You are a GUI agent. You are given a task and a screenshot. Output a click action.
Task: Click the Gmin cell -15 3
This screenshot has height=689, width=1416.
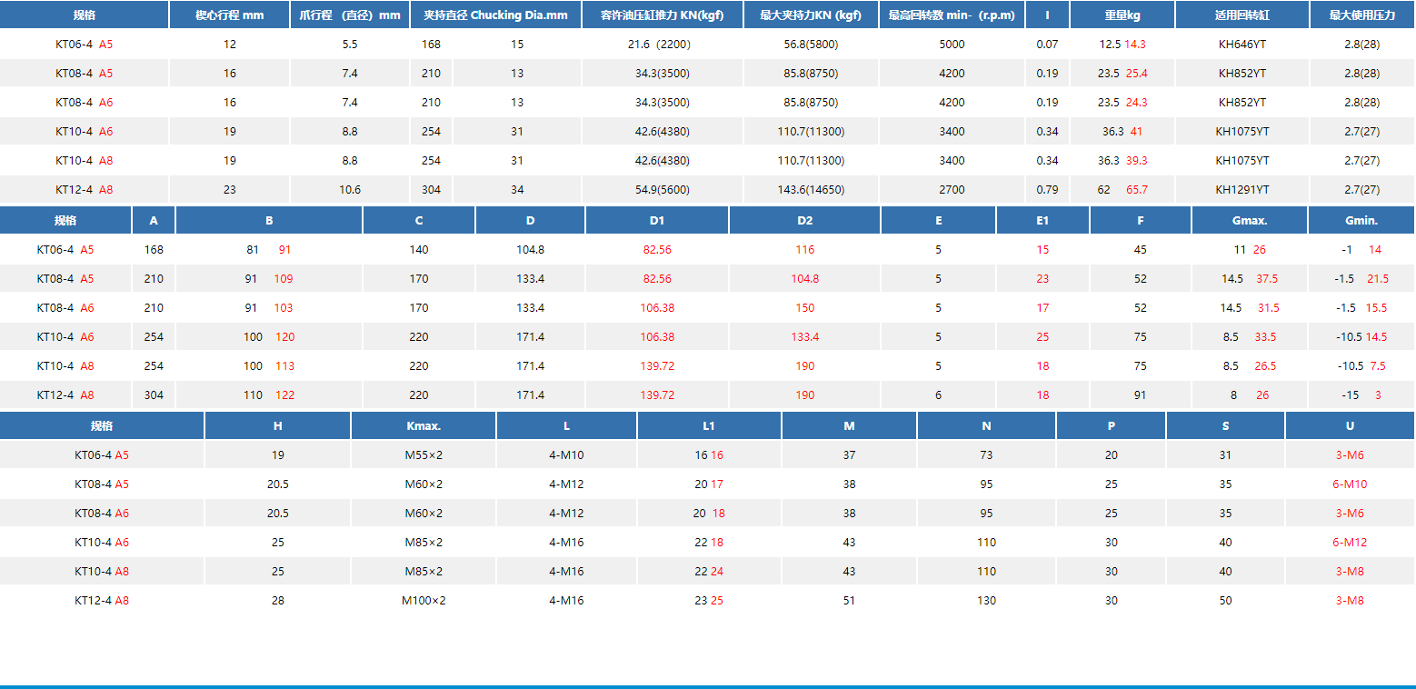1361,395
